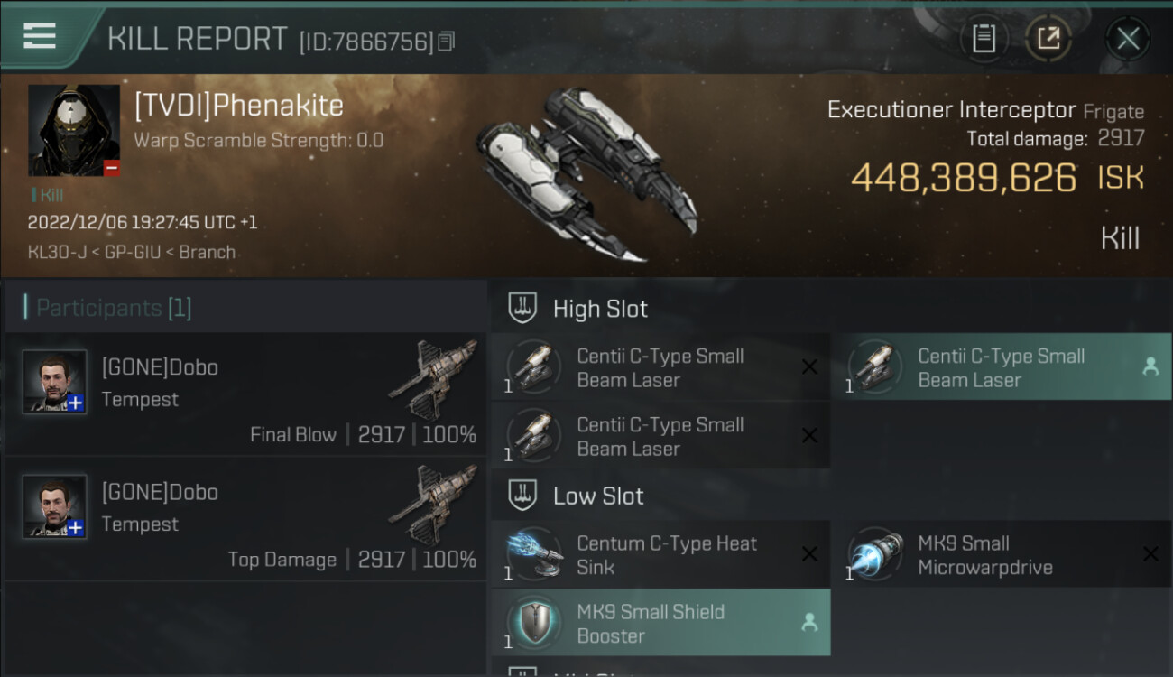The width and height of the screenshot is (1173, 677).
Task: Click the Low Slot shield icon
Action: 523,495
